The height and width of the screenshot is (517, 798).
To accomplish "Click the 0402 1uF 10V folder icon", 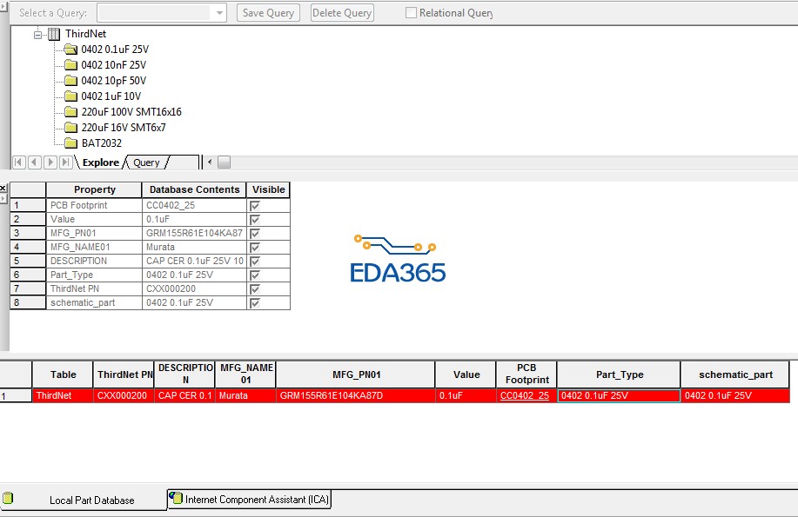I will point(70,96).
